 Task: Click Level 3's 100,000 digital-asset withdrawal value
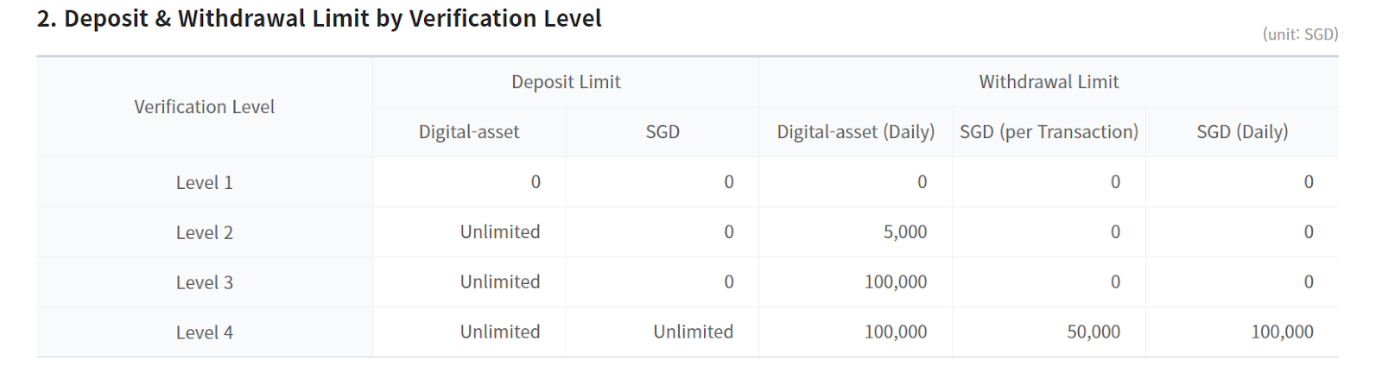[x=896, y=282]
